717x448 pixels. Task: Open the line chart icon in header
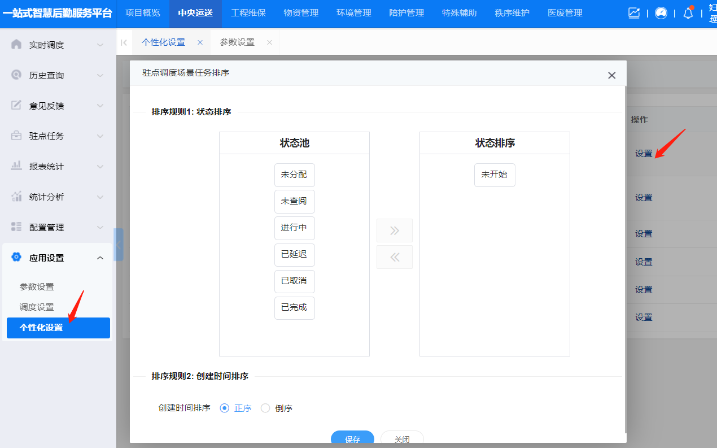(x=634, y=13)
